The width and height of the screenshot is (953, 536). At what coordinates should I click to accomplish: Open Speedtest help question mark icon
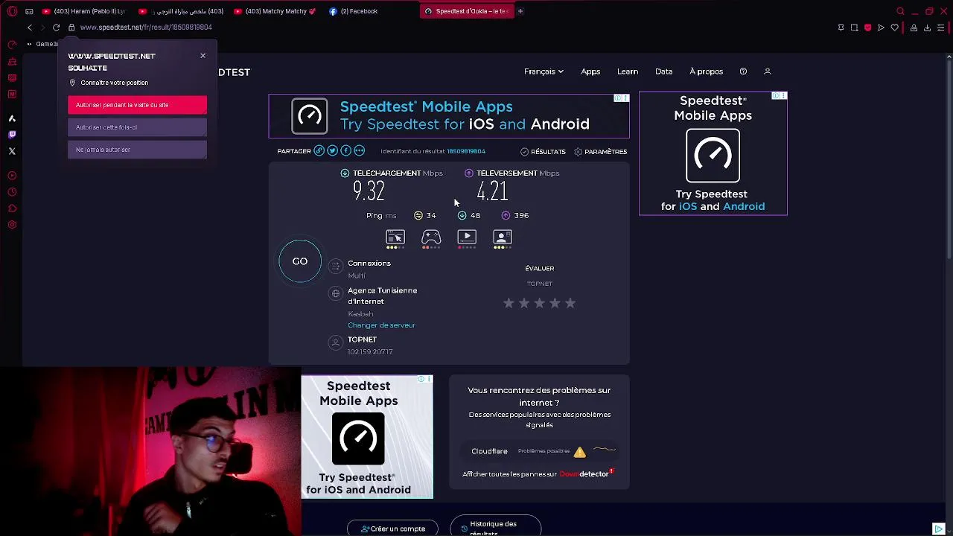pos(743,71)
